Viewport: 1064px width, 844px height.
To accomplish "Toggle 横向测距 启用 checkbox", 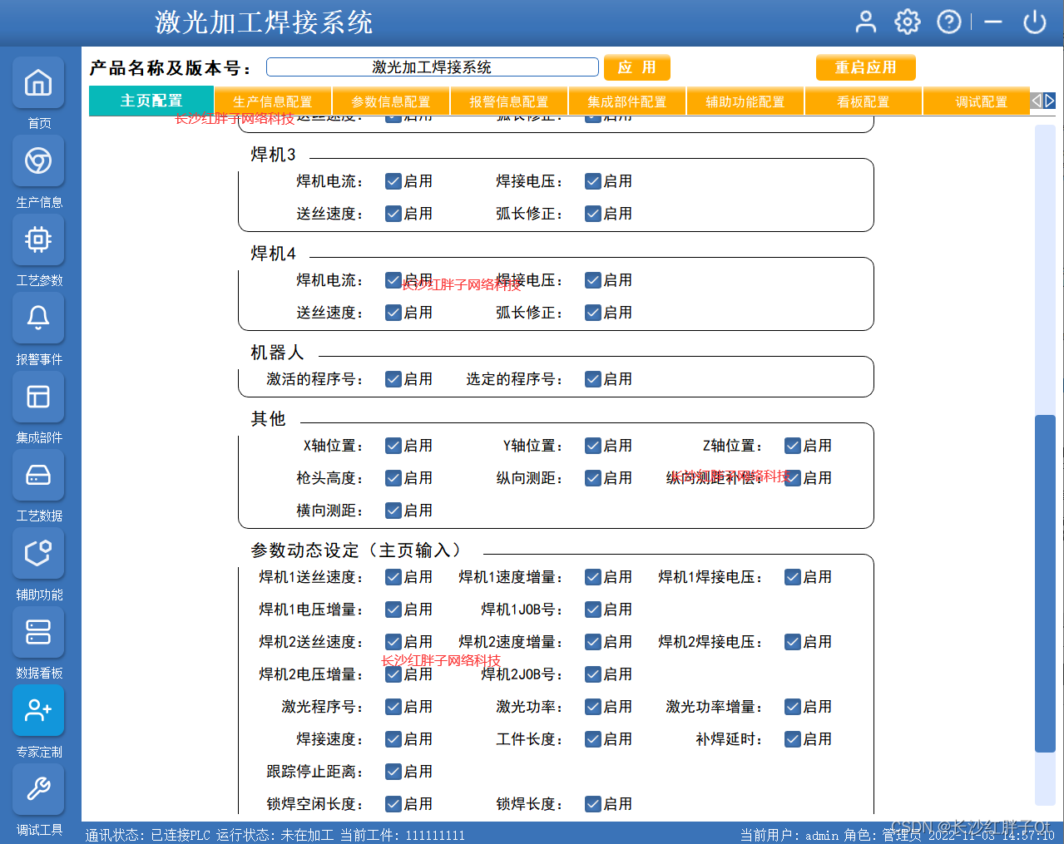I will coord(393,511).
